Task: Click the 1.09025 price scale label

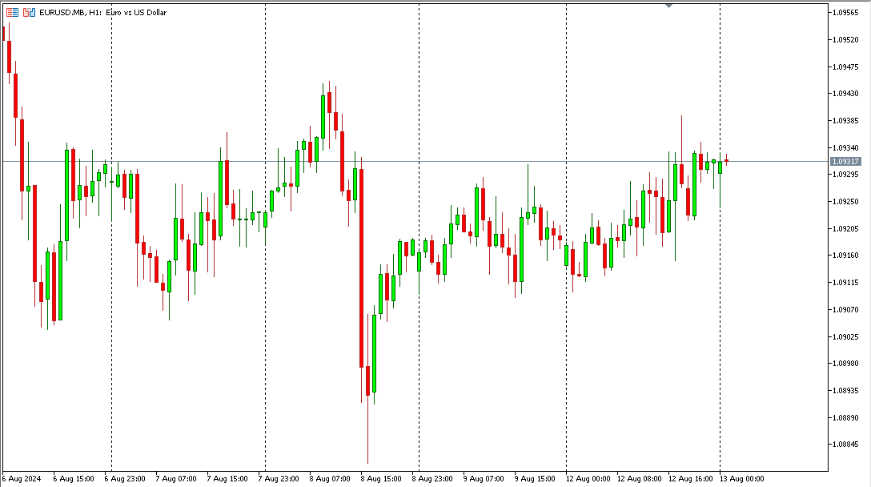Action: (845, 337)
